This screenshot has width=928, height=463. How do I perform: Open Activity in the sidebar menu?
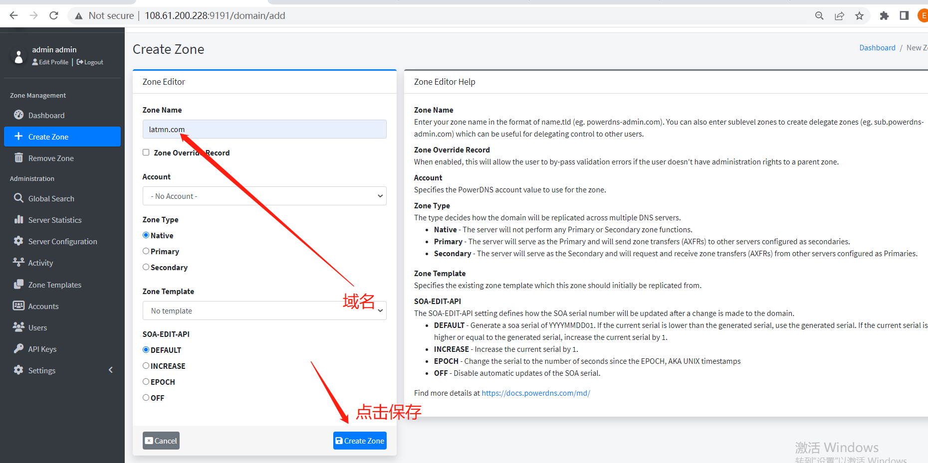point(40,263)
